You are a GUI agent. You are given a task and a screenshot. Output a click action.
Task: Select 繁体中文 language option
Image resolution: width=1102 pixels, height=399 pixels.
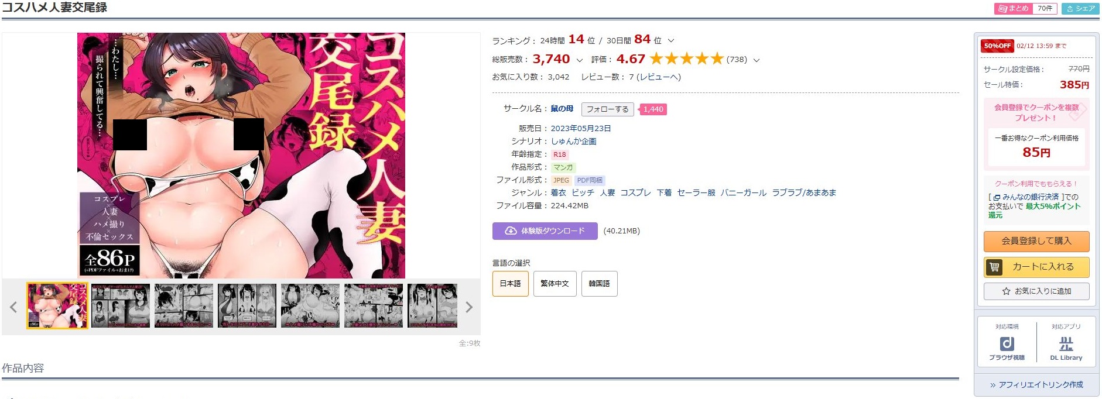(x=555, y=284)
